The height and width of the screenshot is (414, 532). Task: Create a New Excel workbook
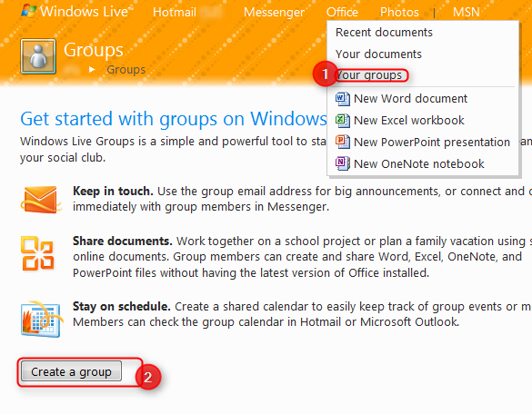tap(409, 120)
